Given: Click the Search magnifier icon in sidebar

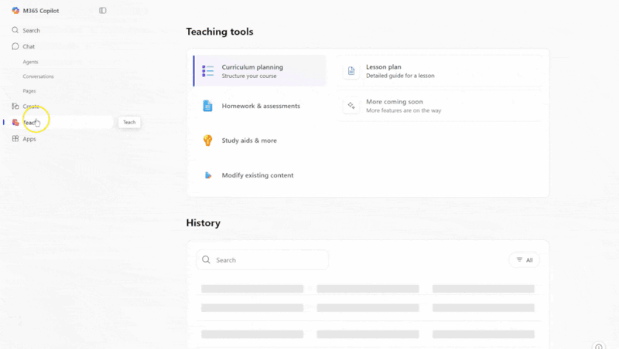Looking at the screenshot, I should (x=15, y=30).
